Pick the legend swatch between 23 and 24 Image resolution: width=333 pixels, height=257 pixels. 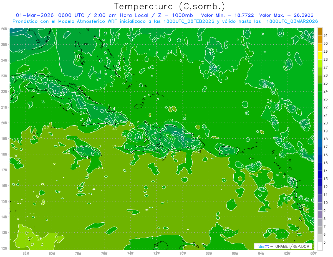point(320,95)
